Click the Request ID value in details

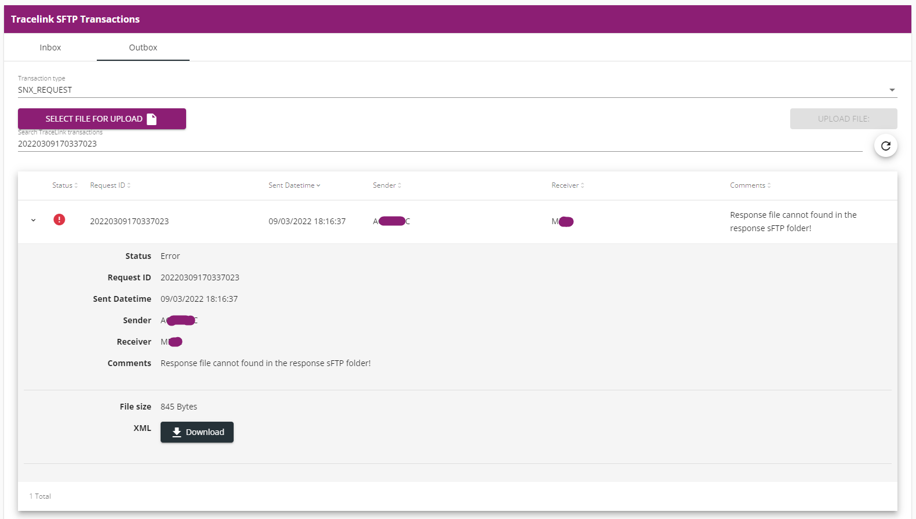tap(200, 277)
